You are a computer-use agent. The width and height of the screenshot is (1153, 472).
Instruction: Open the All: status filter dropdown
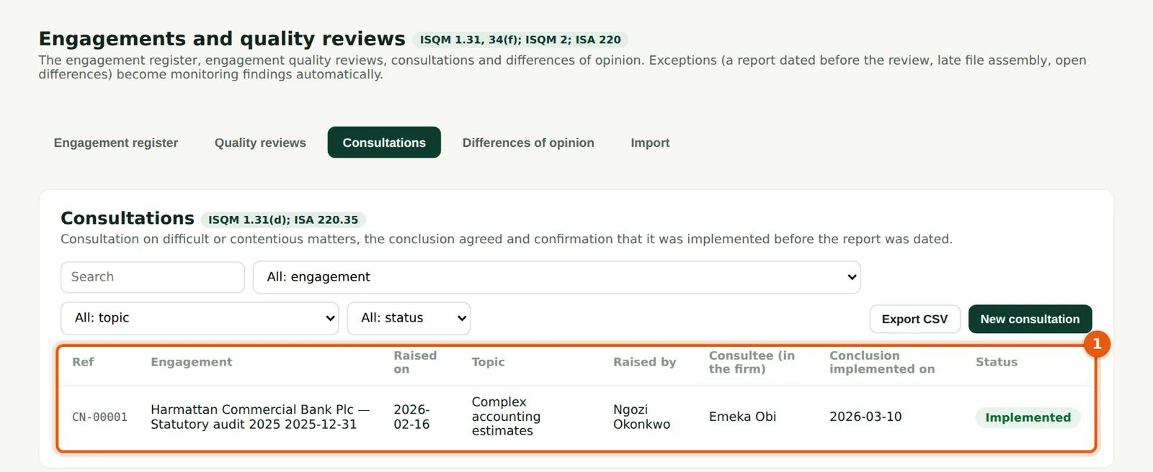[x=409, y=318]
